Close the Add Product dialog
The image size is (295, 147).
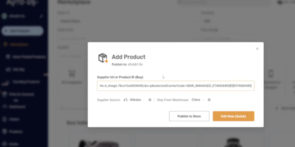257,49
